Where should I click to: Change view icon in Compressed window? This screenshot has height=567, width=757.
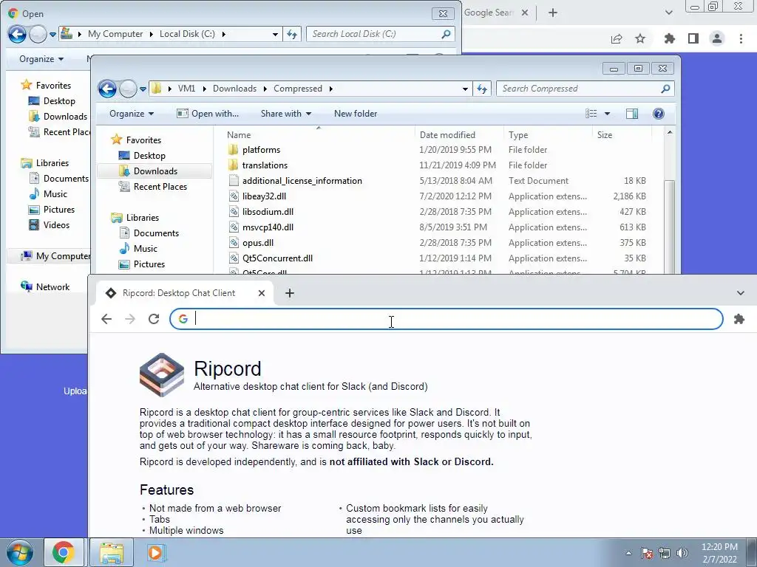(x=591, y=114)
